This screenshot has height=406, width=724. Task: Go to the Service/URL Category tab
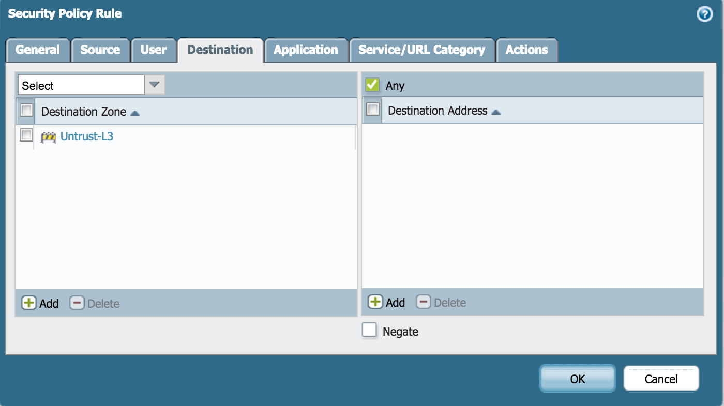[422, 50]
